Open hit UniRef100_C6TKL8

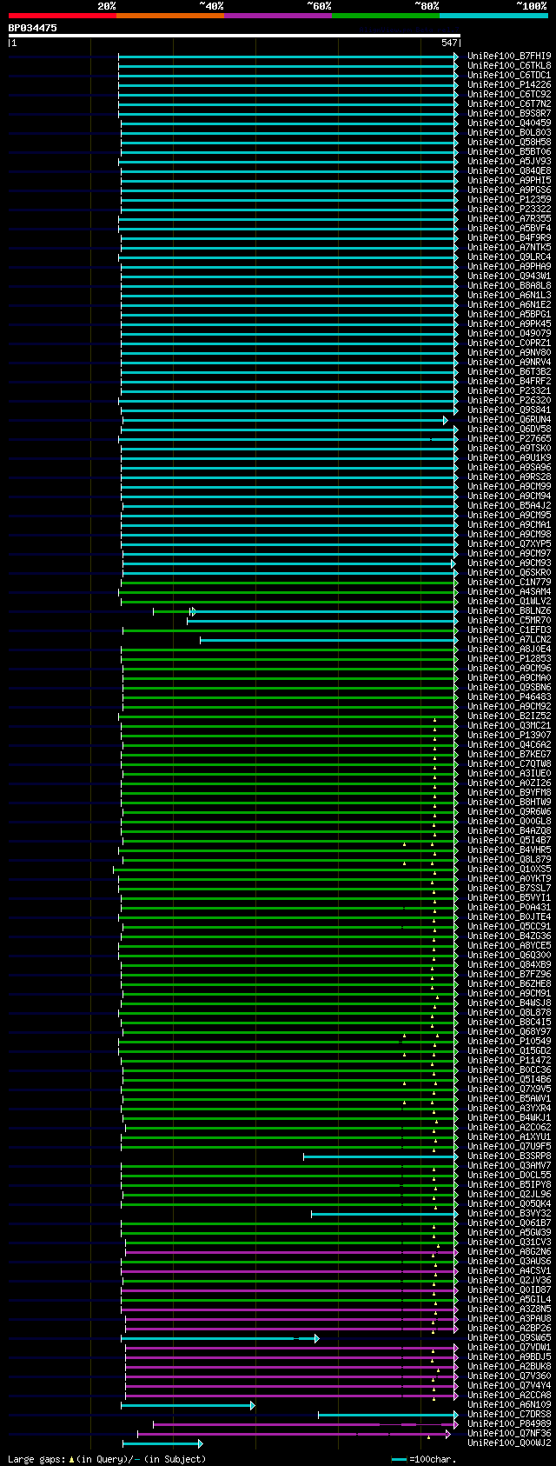pos(509,65)
